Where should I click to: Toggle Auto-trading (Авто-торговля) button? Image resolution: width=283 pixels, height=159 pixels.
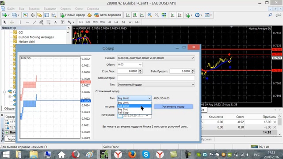108,15
